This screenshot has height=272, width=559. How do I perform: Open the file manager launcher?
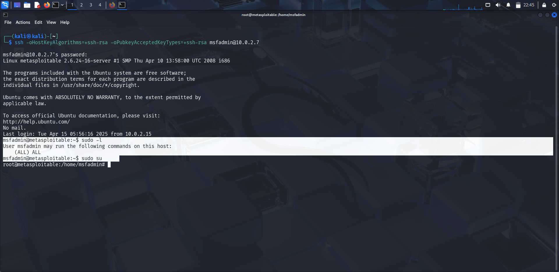[27, 5]
